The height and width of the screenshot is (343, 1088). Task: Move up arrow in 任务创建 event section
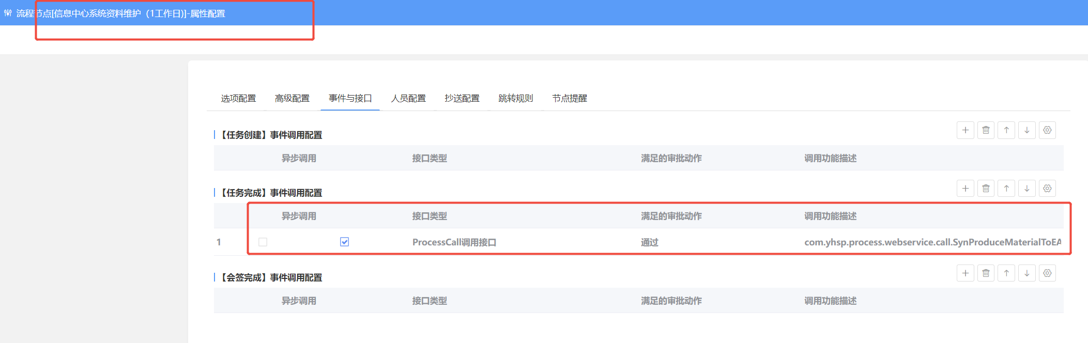[x=1006, y=130]
